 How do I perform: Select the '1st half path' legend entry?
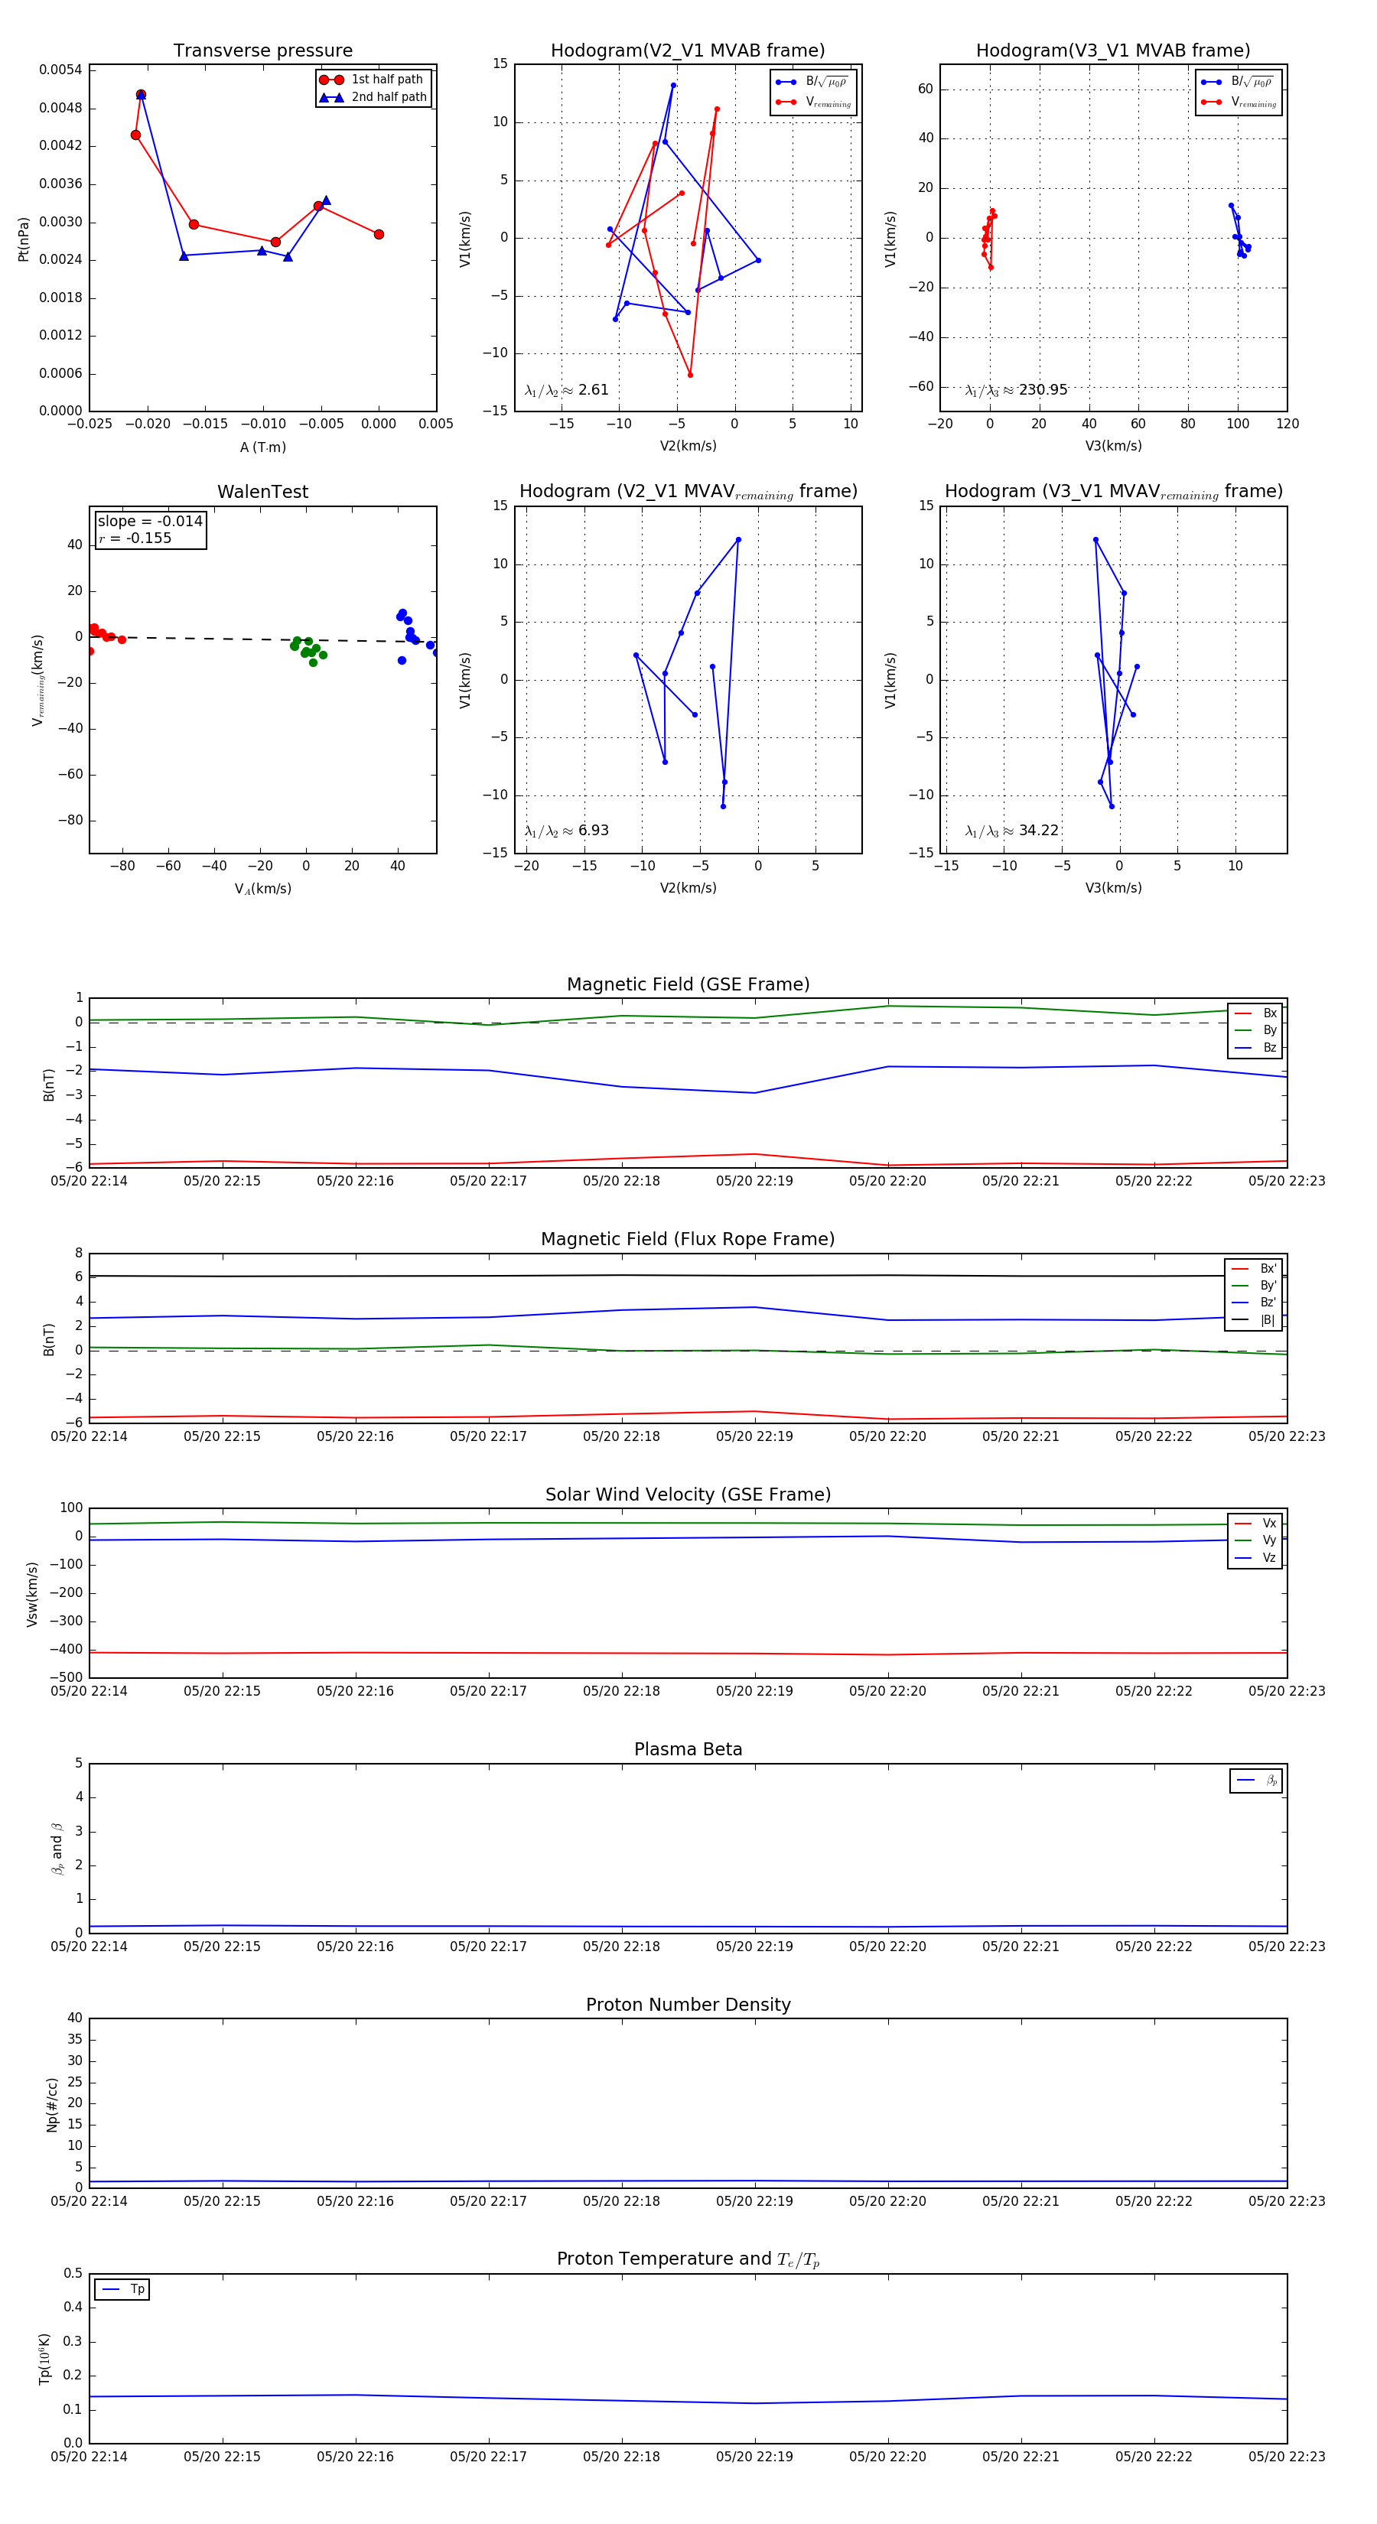pos(373,80)
